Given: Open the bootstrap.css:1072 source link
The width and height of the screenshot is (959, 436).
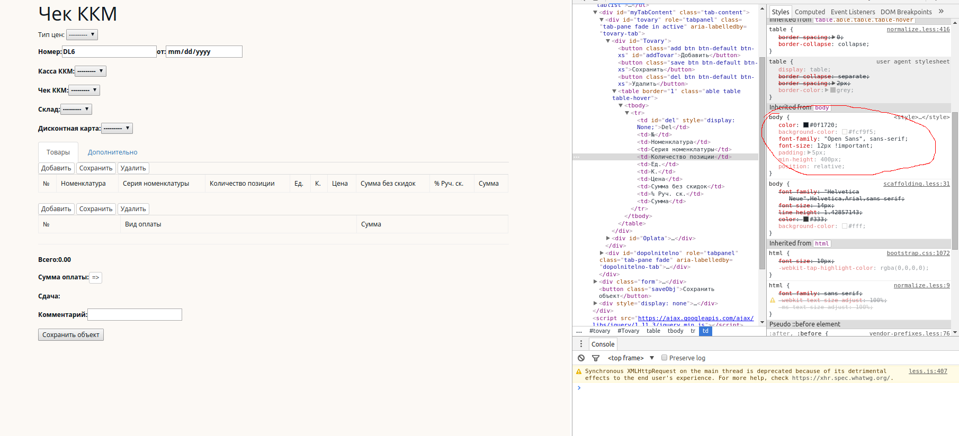Looking at the screenshot, I should [x=918, y=253].
